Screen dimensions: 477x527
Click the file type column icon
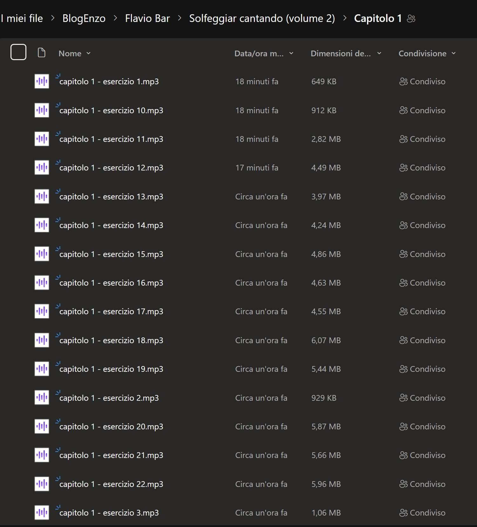coord(41,53)
